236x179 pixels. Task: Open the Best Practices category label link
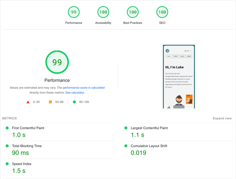pyautogui.click(x=132, y=23)
